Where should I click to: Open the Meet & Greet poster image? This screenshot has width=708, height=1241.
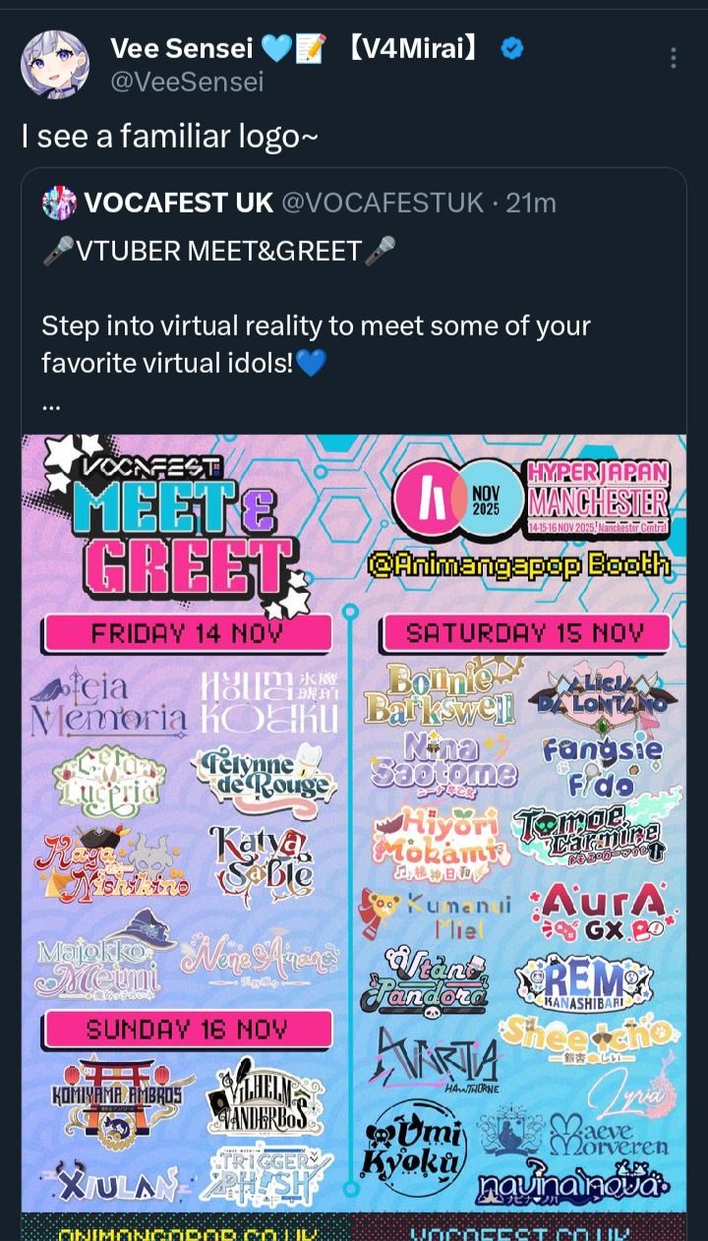click(354, 823)
